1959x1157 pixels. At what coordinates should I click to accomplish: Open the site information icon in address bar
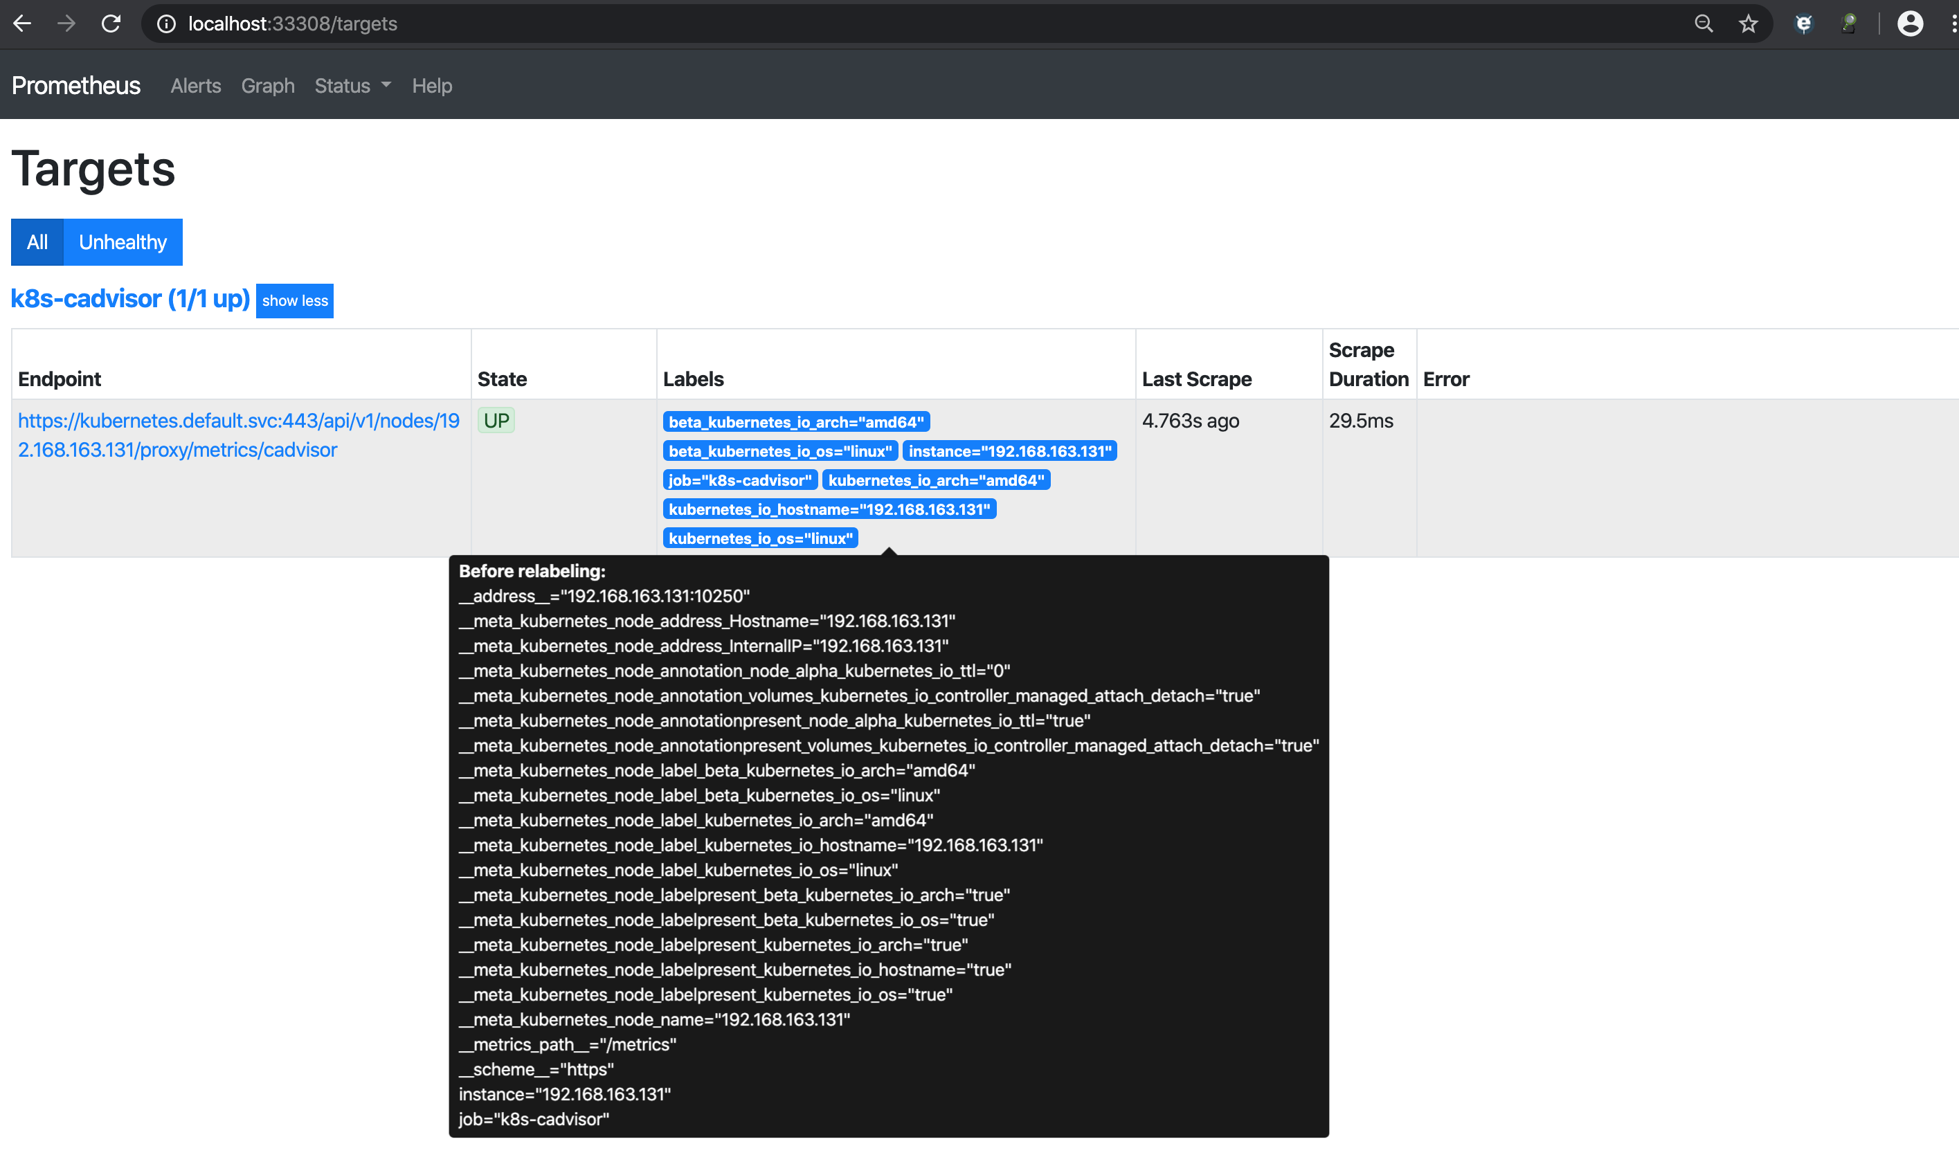(166, 24)
